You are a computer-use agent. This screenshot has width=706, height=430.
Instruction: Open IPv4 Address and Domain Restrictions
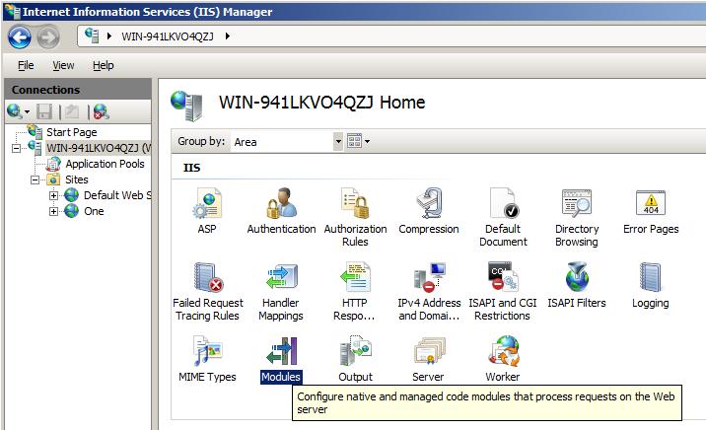429,291
